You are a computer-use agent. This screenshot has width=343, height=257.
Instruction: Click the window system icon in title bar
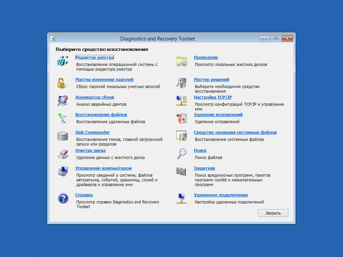52,38
